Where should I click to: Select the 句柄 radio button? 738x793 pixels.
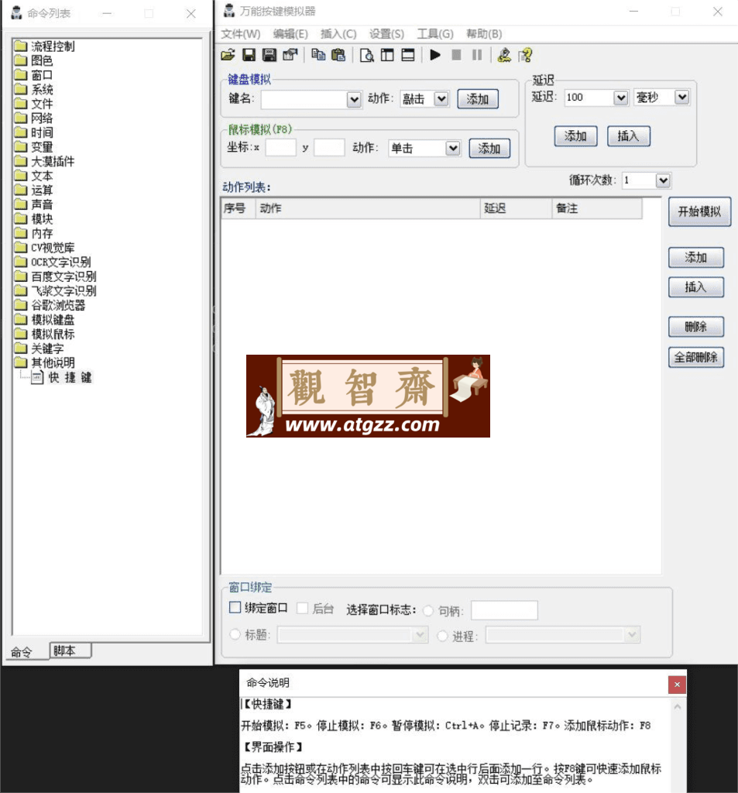click(x=428, y=611)
